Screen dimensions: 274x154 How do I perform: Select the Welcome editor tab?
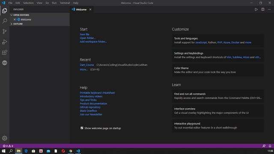click(81, 9)
